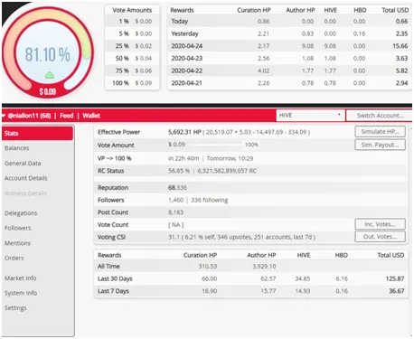This screenshot has width=414, height=339.
Task: Click the 1,460 followers count
Action: click(x=175, y=200)
